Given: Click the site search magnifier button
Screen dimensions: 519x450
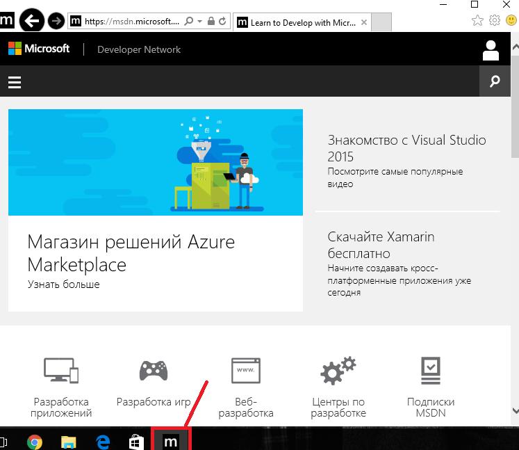Looking at the screenshot, I should pos(495,81).
